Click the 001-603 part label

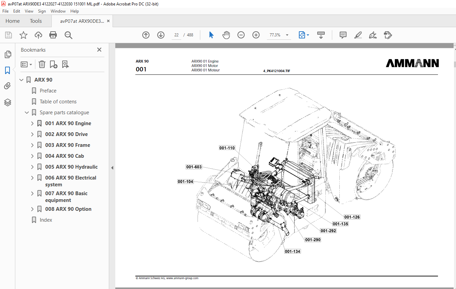[194, 167]
